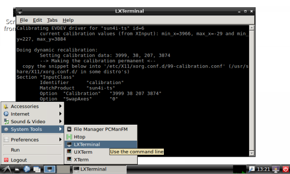The image size is (290, 174).
Task: Switch to the second desktop workspace
Action: click(63, 169)
